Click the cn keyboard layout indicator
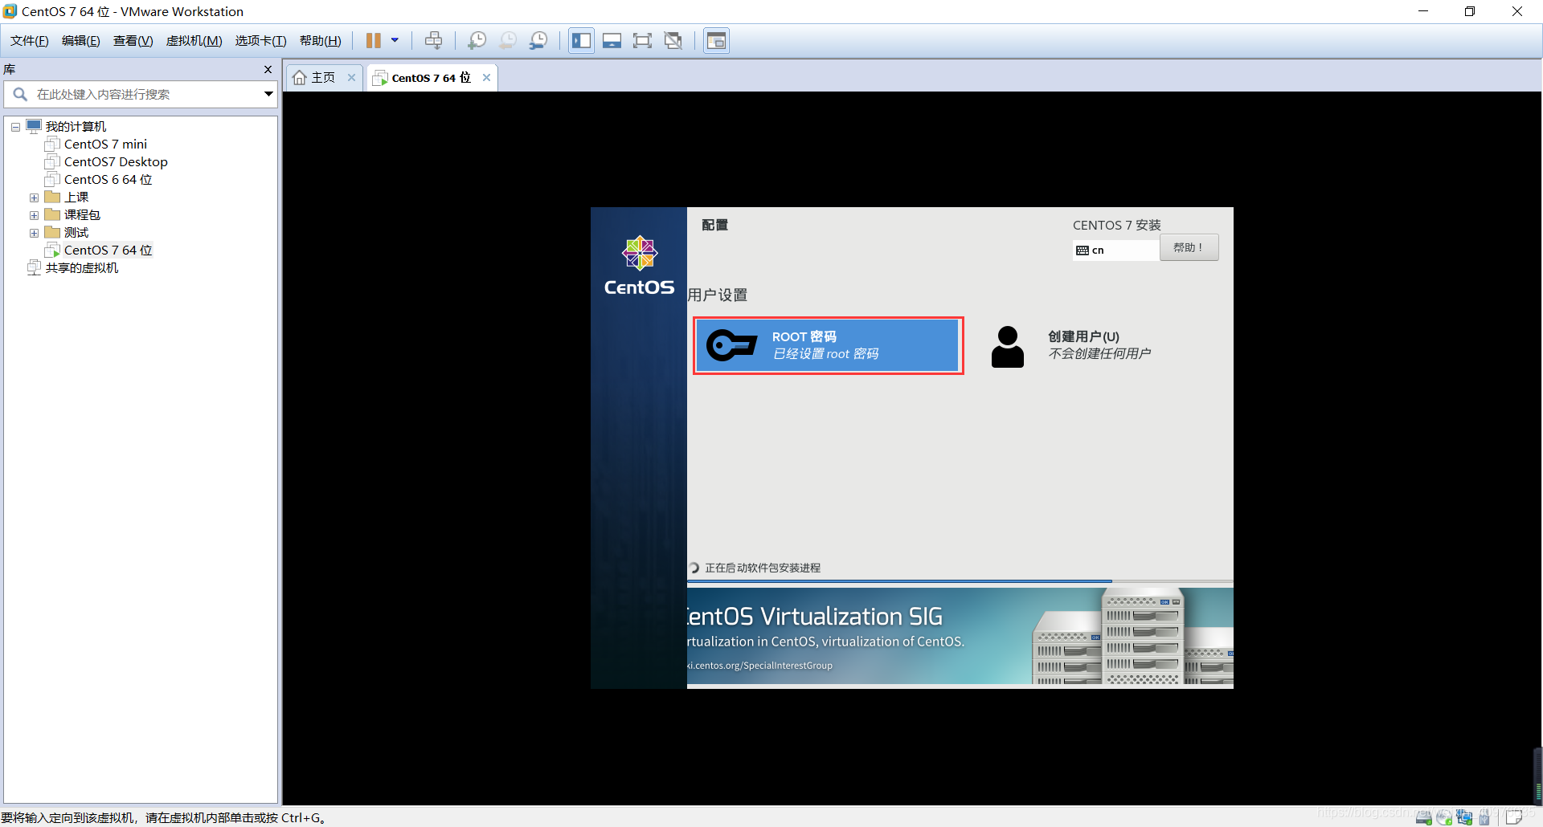Screen dimensions: 1543x827 click(1115, 251)
